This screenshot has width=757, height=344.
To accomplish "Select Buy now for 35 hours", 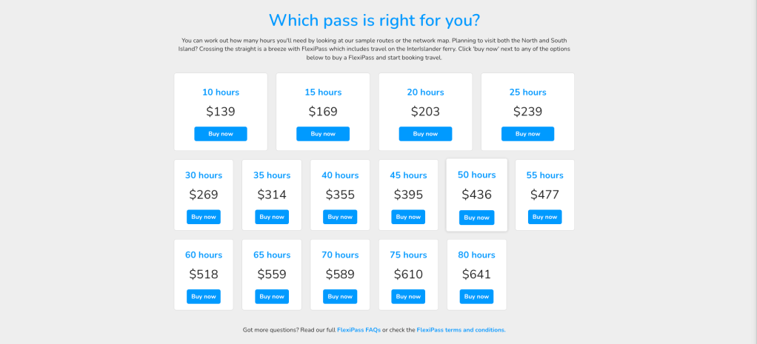I will tap(272, 217).
